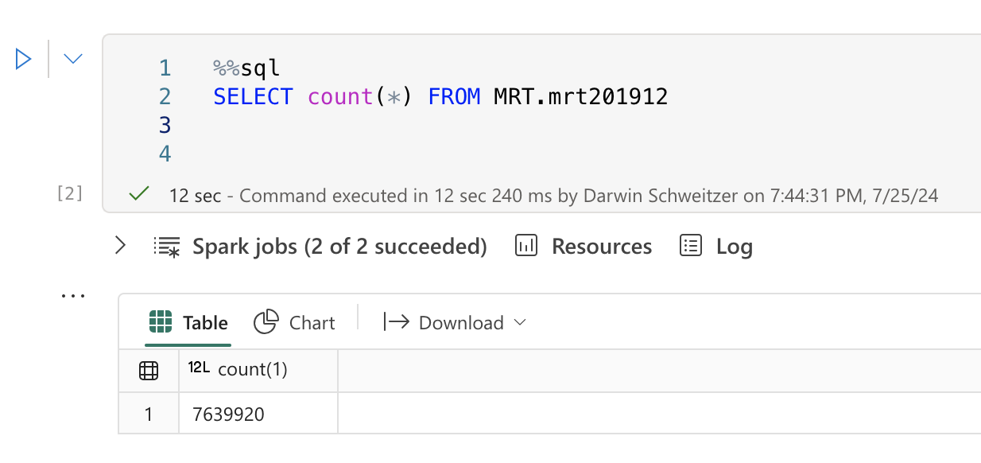Open the Resources panel
The image size is (981, 463).
[x=584, y=247]
